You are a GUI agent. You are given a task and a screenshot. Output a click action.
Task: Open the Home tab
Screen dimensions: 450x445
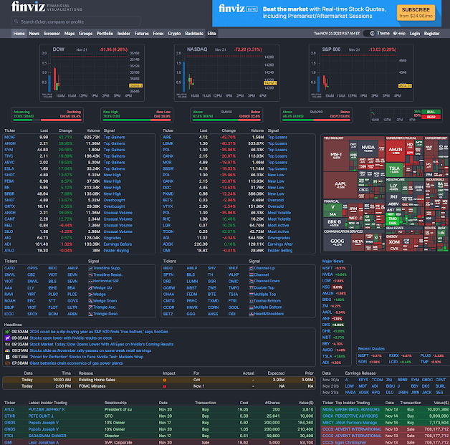(19, 34)
